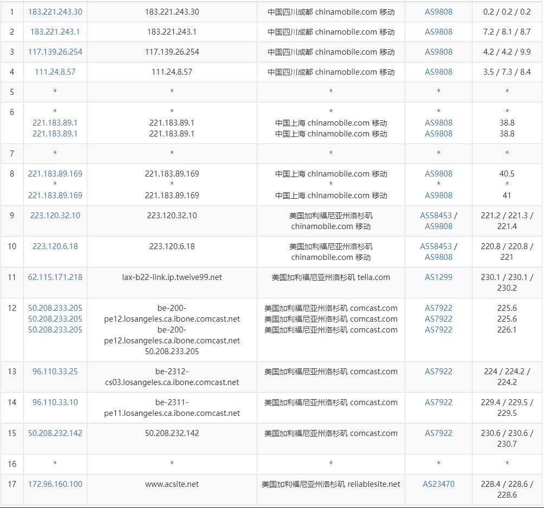Click the location cell containing reliablesite.net
Screen dimensions: 544x508
point(331,490)
